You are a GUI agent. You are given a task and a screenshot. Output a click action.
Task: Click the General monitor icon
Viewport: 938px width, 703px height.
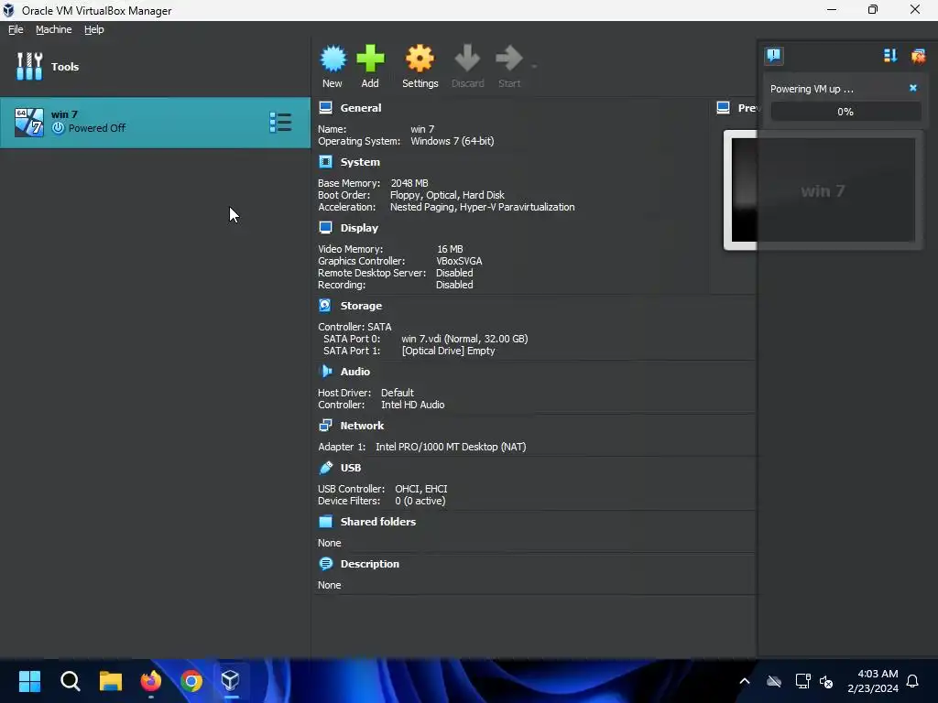(x=325, y=108)
